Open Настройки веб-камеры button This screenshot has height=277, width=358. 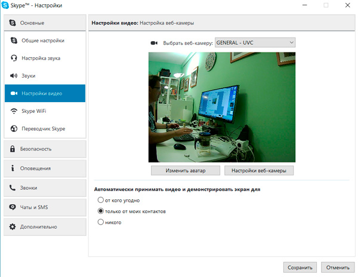(258, 171)
